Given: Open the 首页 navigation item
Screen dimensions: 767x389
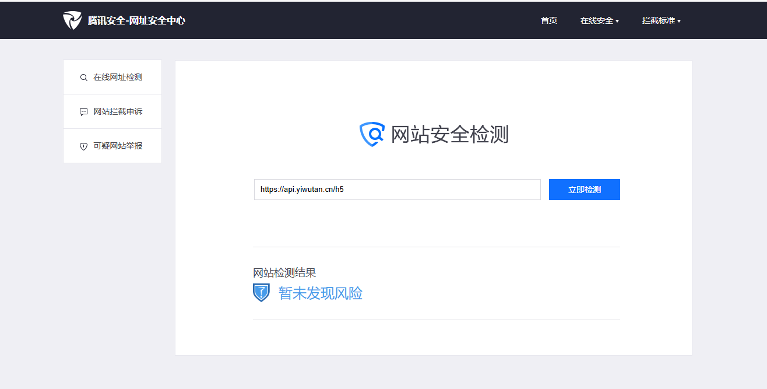Looking at the screenshot, I should coord(549,20).
